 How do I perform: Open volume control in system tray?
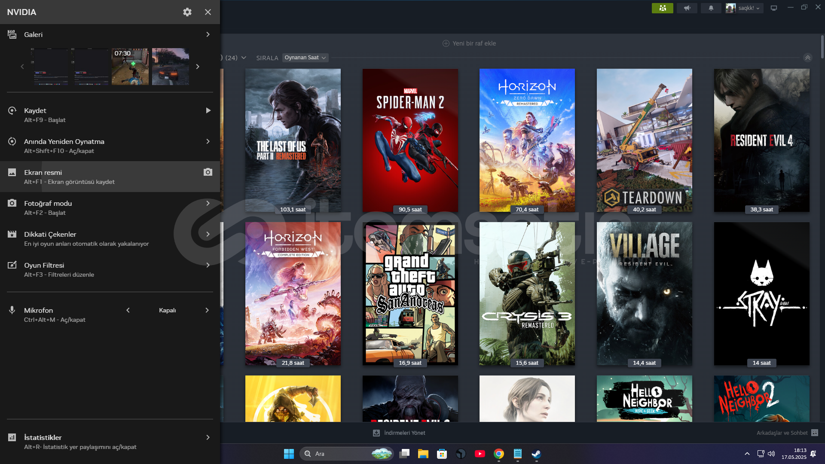coord(771,454)
